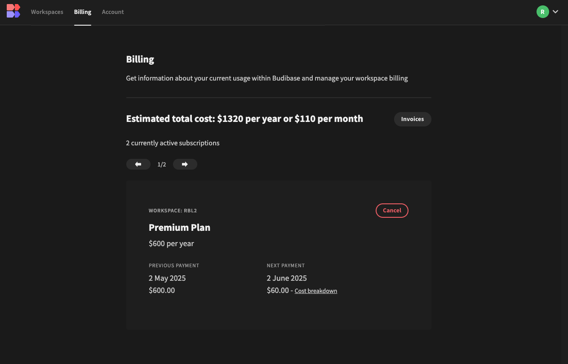Click the Billing page heading
This screenshot has width=568, height=364.
140,59
